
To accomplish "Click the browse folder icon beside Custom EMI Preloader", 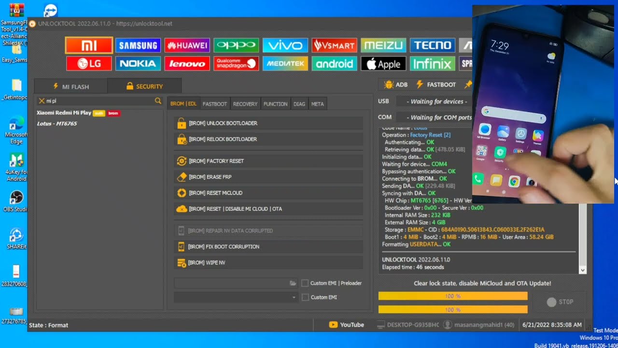I will [x=293, y=283].
